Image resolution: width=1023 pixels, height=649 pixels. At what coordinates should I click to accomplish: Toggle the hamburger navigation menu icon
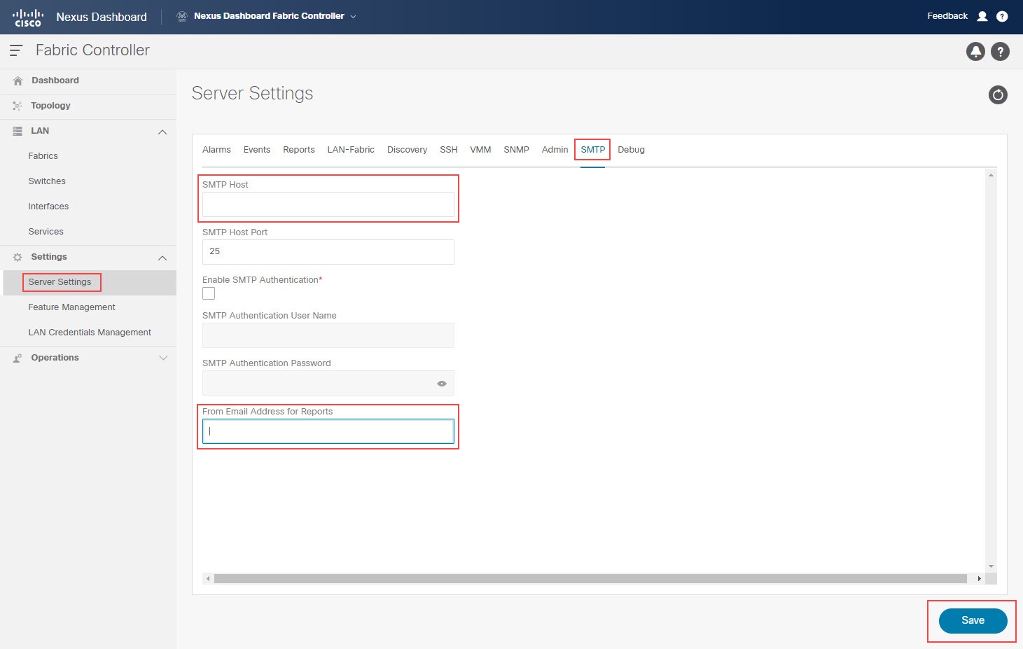(16, 50)
